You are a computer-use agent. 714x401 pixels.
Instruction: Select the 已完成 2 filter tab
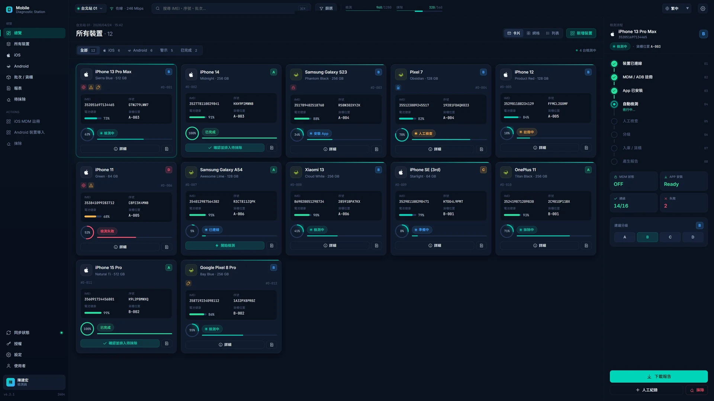(189, 50)
